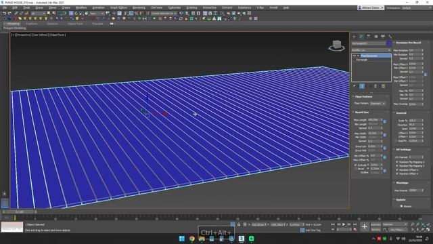The width and height of the screenshot is (433, 244).
Task: Collapse the Update rollout
Action: 401,200
